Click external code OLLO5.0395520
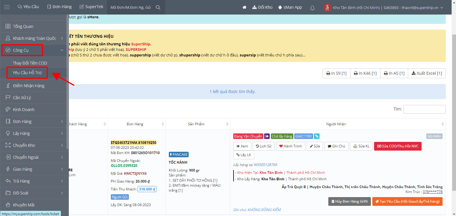This screenshot has width=456, height=216. [x=124, y=166]
